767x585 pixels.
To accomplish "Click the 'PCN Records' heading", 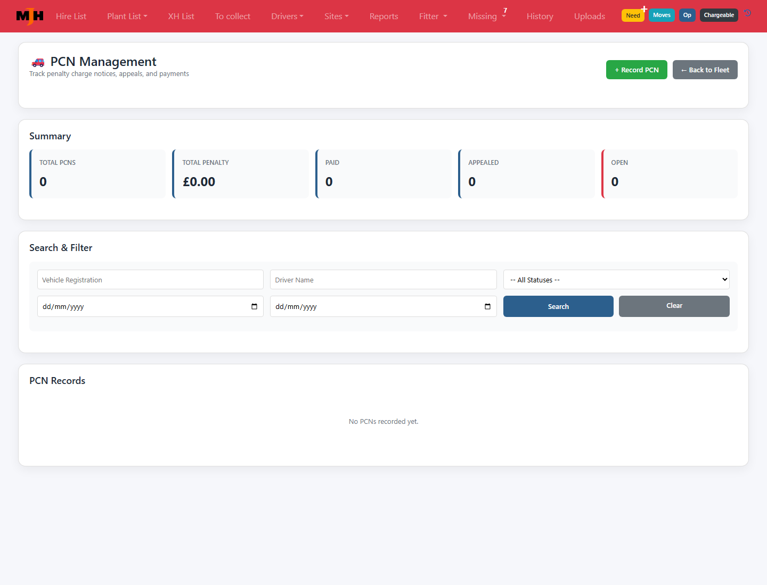I will click(x=58, y=381).
